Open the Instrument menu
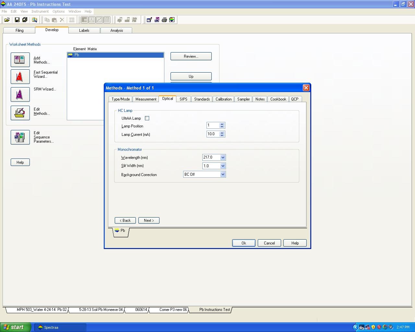 pos(40,11)
